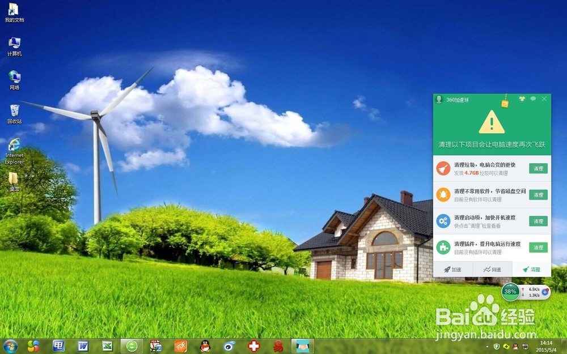Select the Internet Explorer desktop icon

(x=14, y=151)
